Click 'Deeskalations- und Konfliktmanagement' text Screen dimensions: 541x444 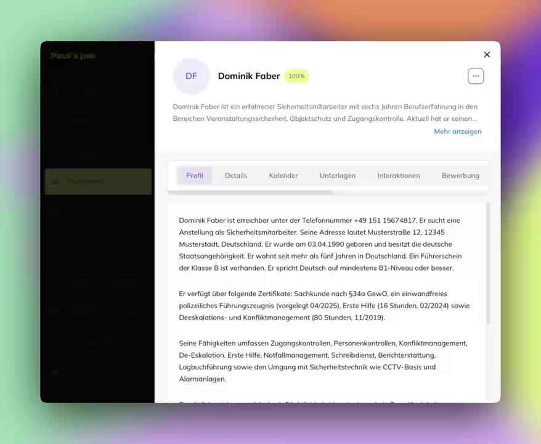244,318
